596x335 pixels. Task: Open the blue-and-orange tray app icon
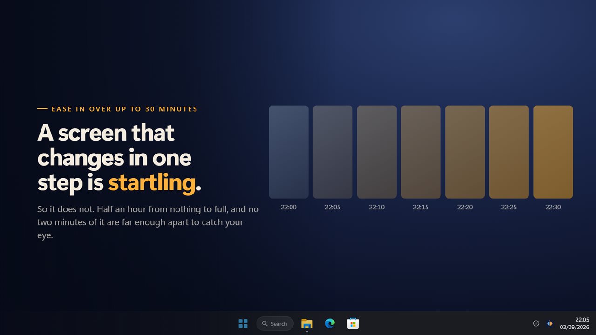549,323
